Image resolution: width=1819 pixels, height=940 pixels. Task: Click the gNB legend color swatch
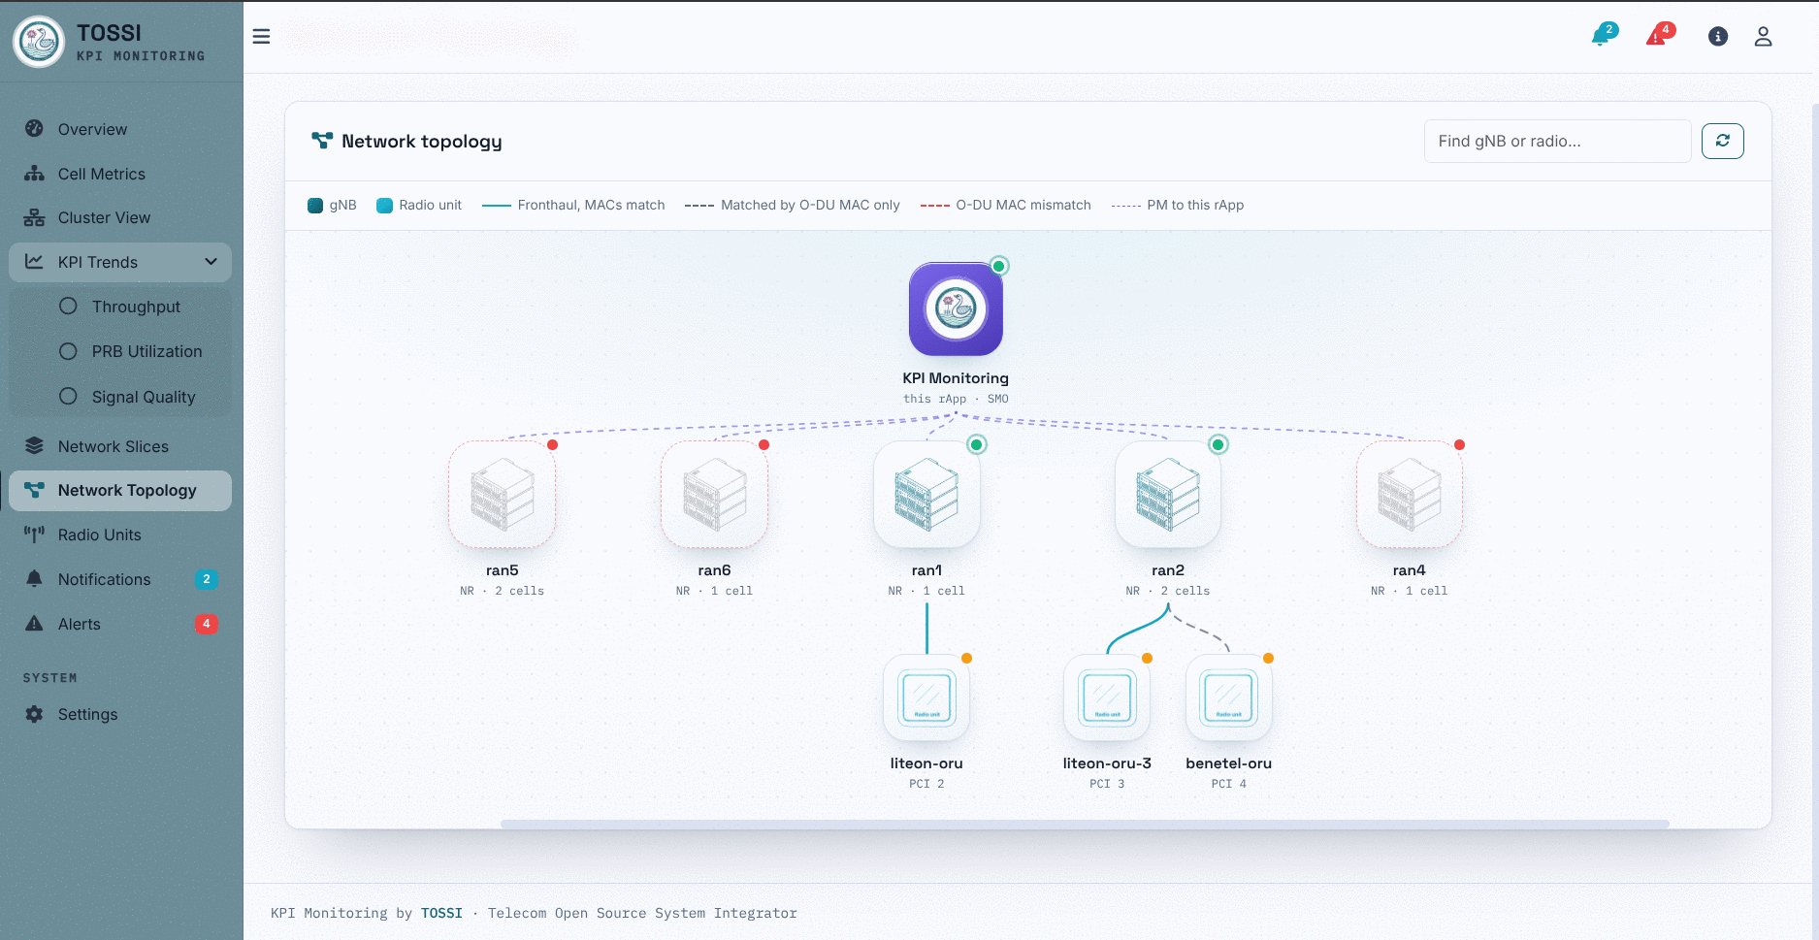315,206
